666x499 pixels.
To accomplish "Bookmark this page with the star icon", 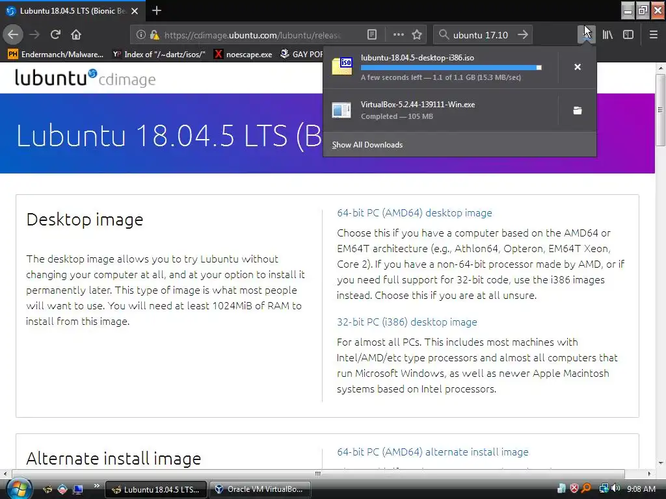I will coord(417,35).
